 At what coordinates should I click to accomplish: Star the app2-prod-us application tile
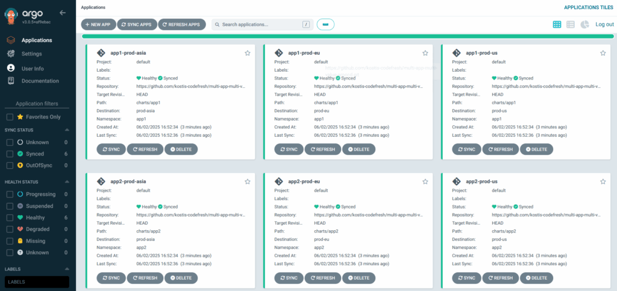[x=603, y=181]
